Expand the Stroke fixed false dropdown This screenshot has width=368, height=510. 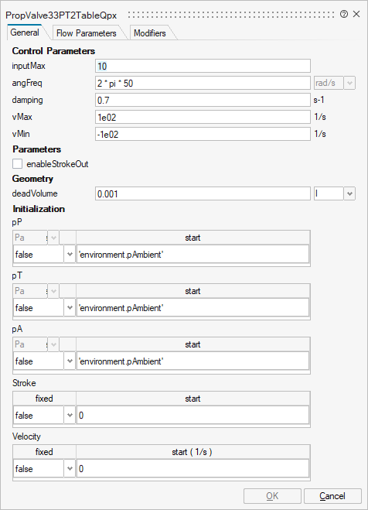pyautogui.click(x=70, y=415)
